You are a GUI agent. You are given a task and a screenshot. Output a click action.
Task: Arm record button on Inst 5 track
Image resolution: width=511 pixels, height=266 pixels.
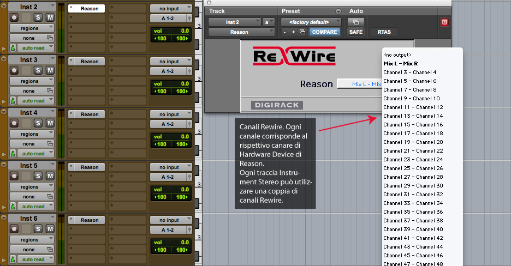(x=14, y=176)
